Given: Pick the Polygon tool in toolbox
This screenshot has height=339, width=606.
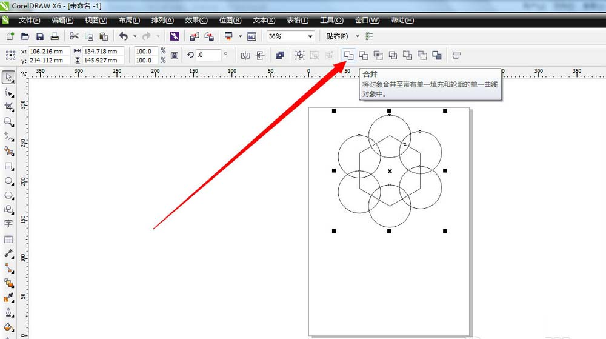Looking at the screenshot, I should tap(8, 195).
